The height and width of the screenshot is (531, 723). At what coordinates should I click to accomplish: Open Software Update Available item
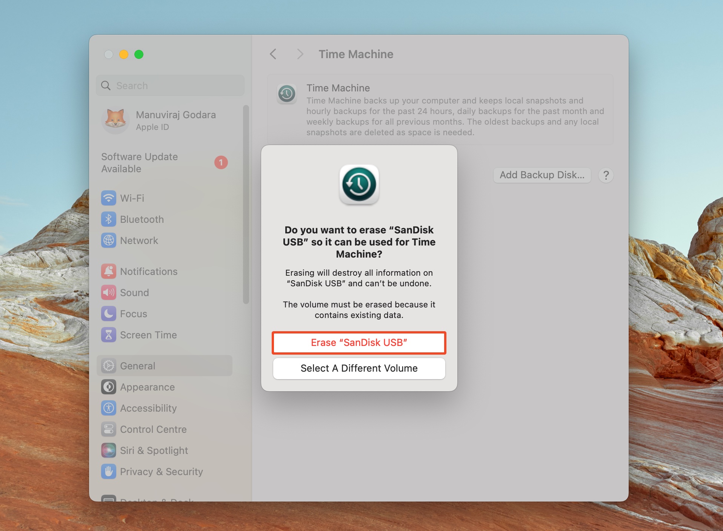(165, 163)
